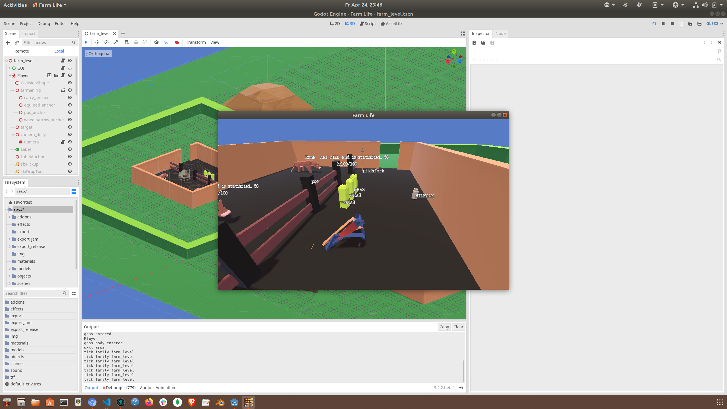The width and height of the screenshot is (727, 409).
Task: Toggle visibility of farmer_rig node
Action: (70, 90)
